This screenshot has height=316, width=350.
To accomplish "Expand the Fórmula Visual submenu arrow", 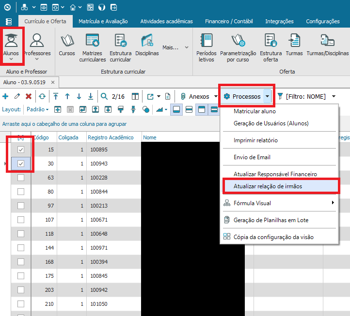I will pyautogui.click(x=333, y=203).
